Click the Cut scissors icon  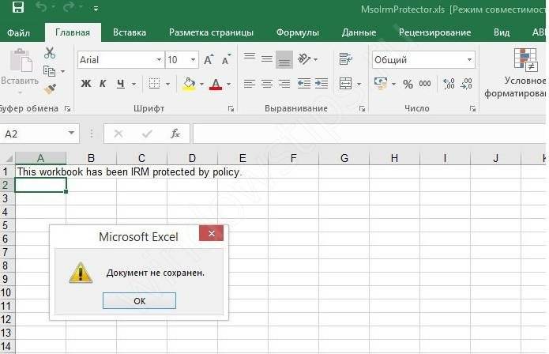50,53
